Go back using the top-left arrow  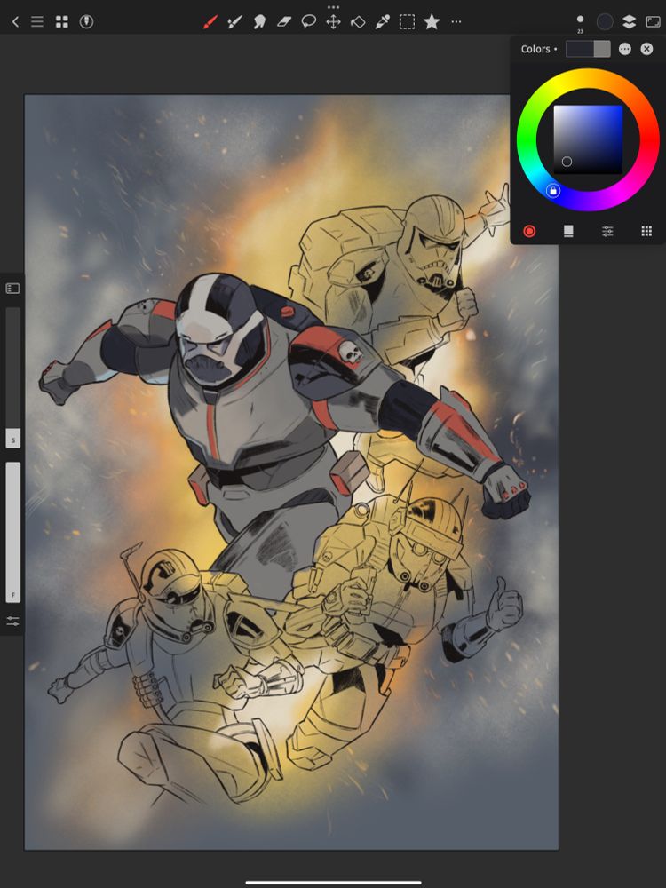click(15, 22)
